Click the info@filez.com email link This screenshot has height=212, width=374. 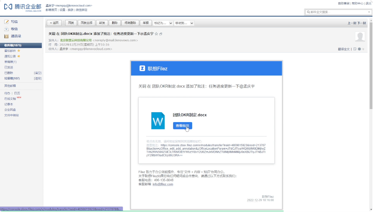pos(163,184)
